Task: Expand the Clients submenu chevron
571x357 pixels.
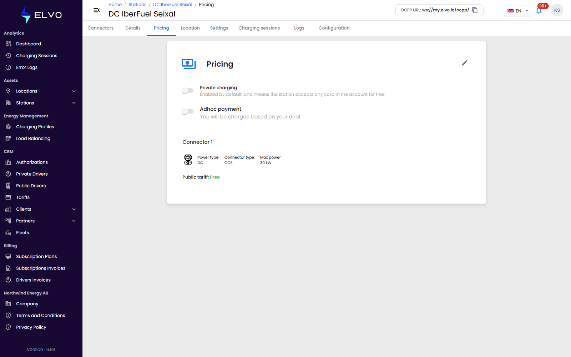Action: pyautogui.click(x=74, y=209)
